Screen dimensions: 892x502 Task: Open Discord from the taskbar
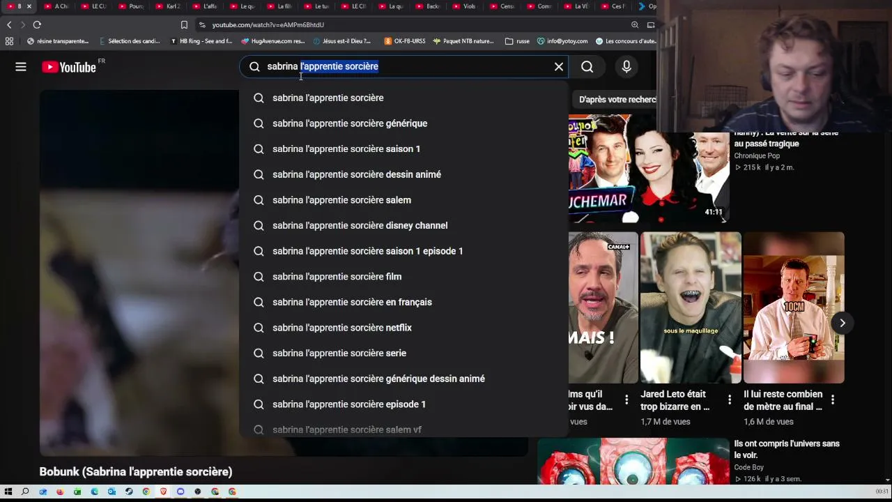(180, 492)
